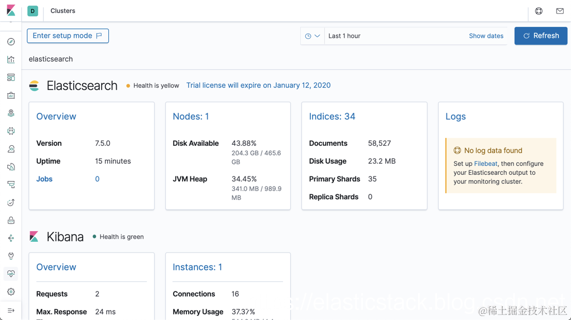Click the Jobs link
This screenshot has height=320, width=571.
coord(44,179)
